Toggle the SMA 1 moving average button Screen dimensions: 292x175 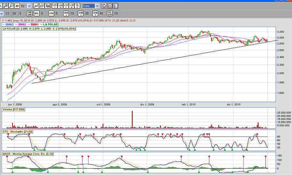click(65, 13)
